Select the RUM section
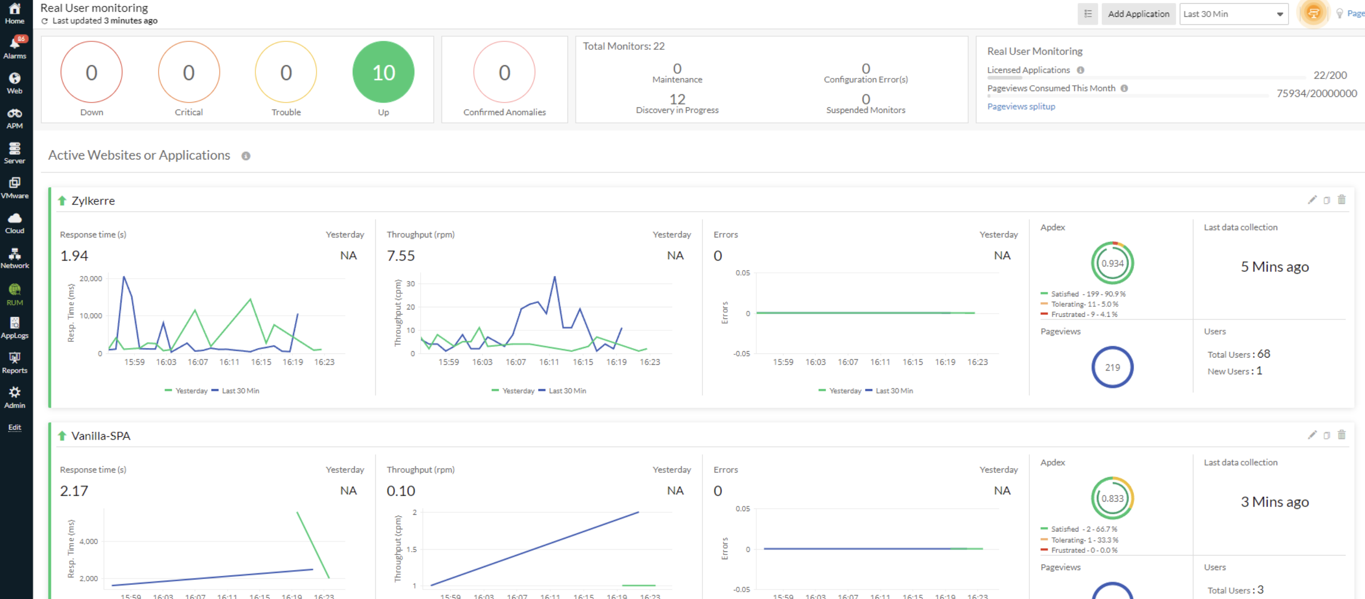 point(15,295)
